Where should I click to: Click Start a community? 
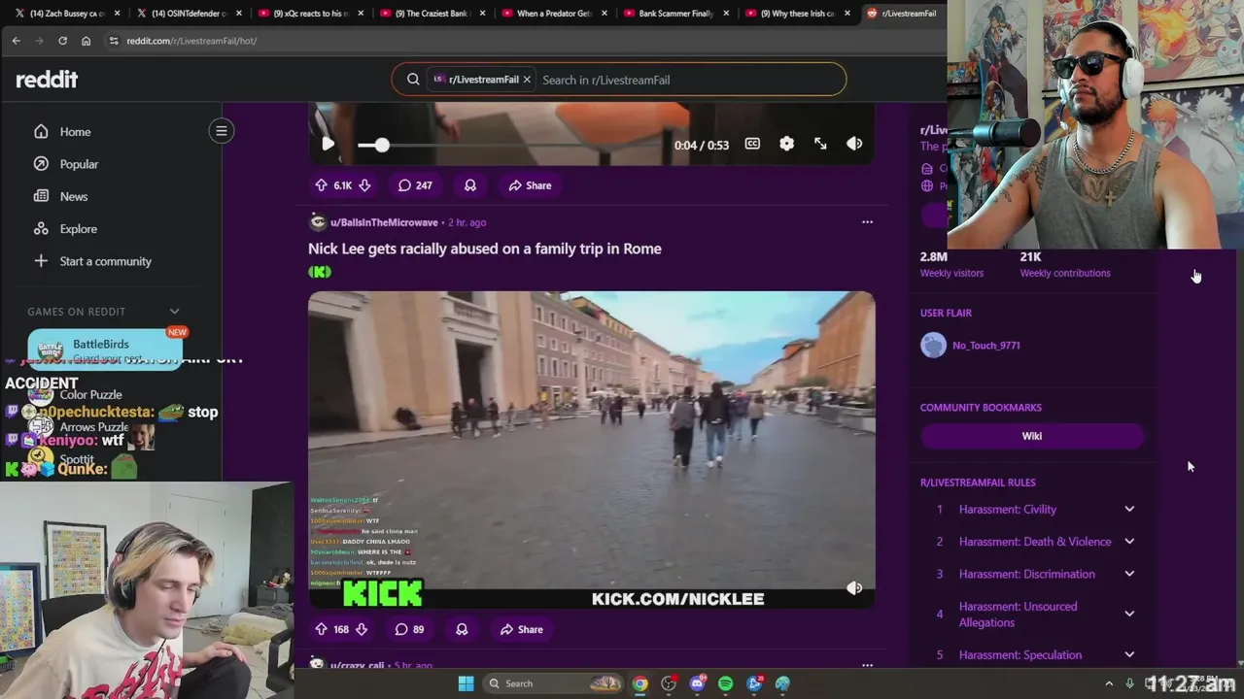[x=105, y=261]
